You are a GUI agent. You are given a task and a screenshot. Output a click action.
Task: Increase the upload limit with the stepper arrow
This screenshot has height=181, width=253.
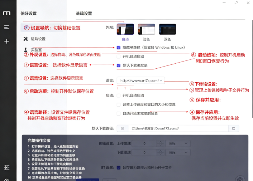(x=161, y=142)
